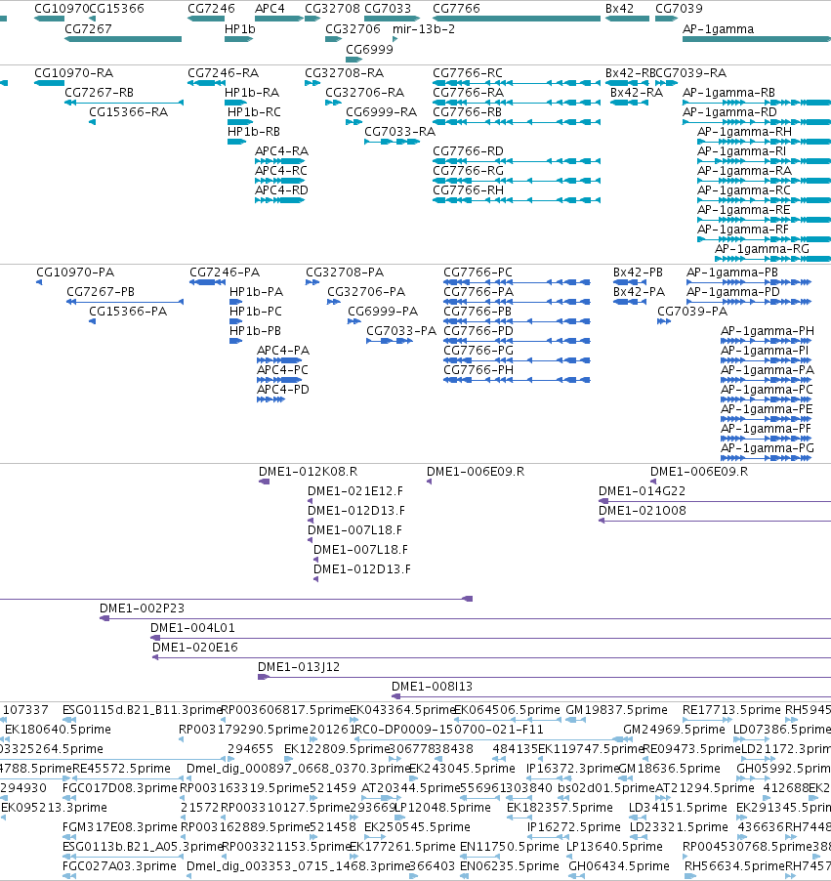Click EST RE17713.5prime
Screen dimensions: 831x881
click(x=731, y=710)
